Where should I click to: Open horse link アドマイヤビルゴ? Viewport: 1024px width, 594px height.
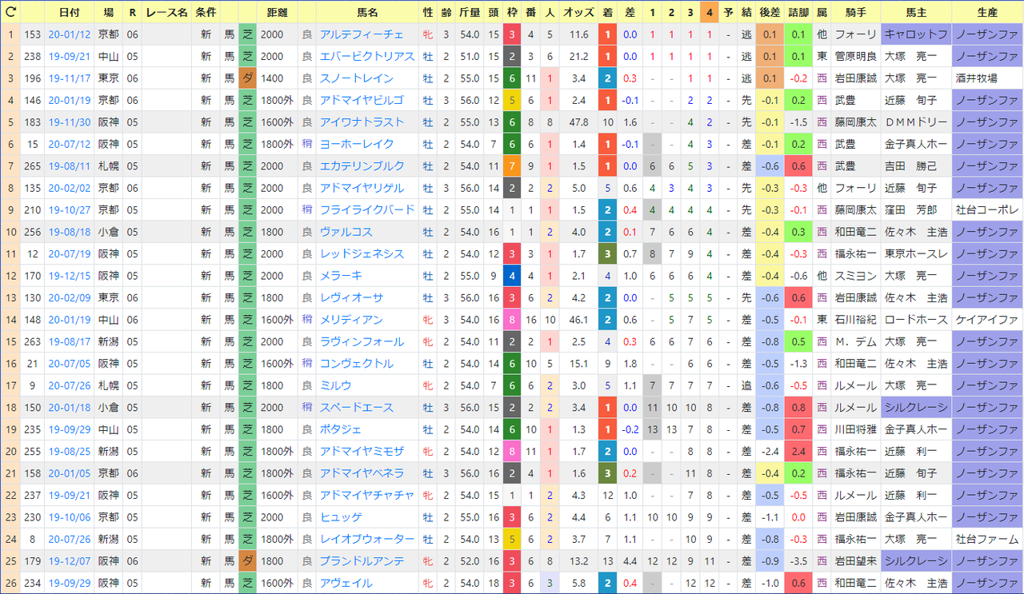[x=362, y=100]
